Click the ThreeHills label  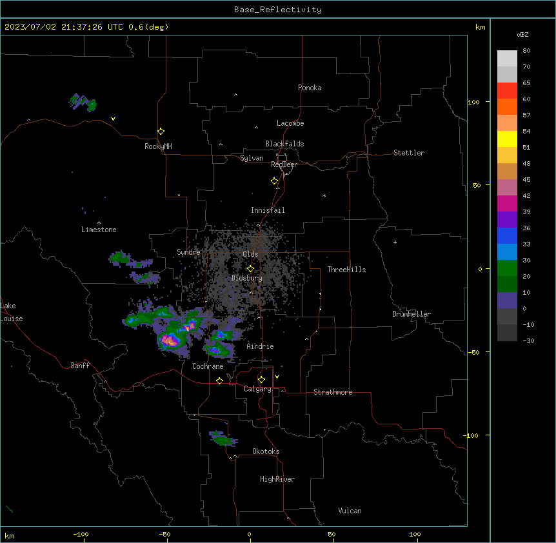click(346, 270)
